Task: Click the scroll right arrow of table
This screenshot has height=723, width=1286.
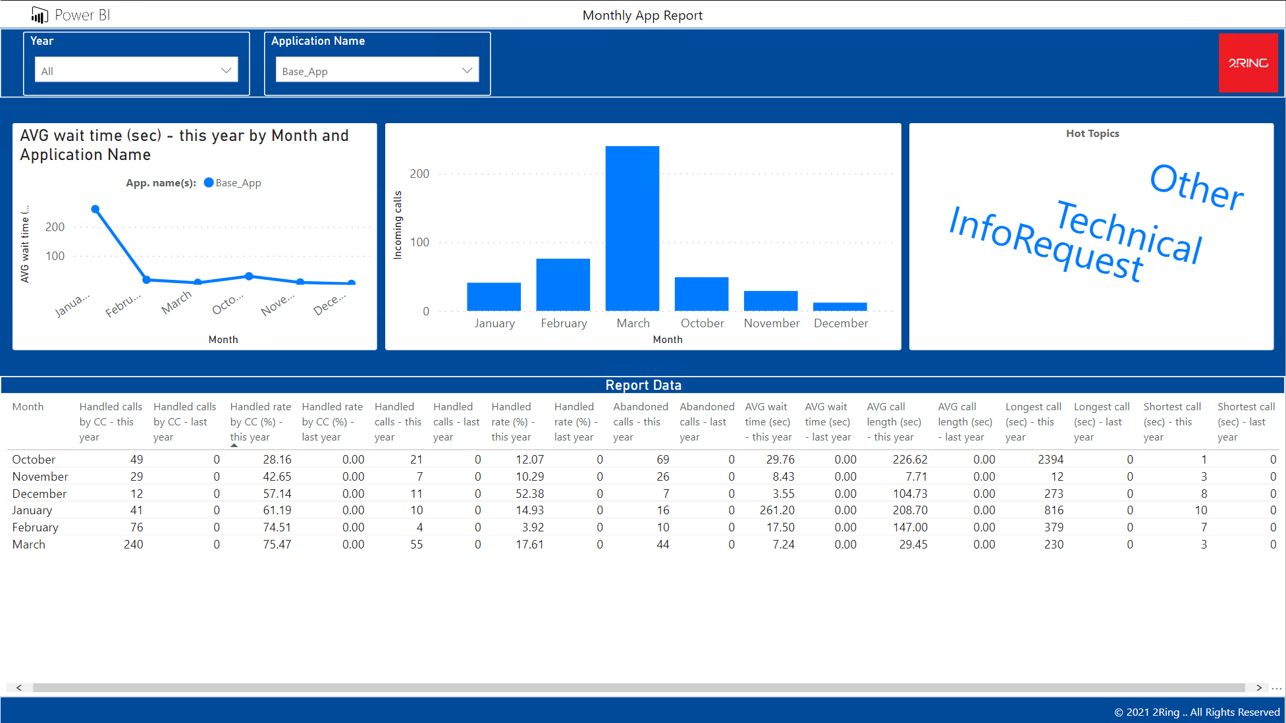Action: click(1258, 687)
